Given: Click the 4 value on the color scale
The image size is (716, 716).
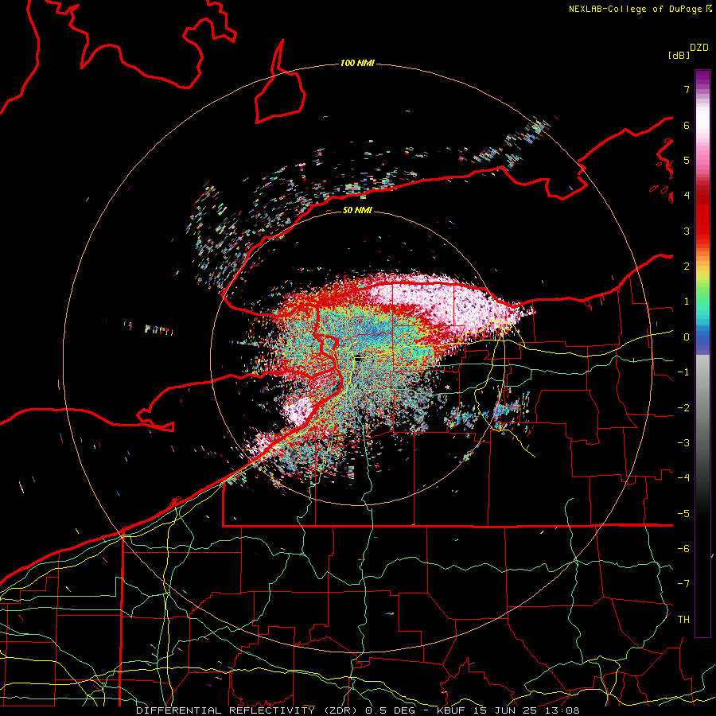Looking at the screenshot, I should [x=687, y=196].
